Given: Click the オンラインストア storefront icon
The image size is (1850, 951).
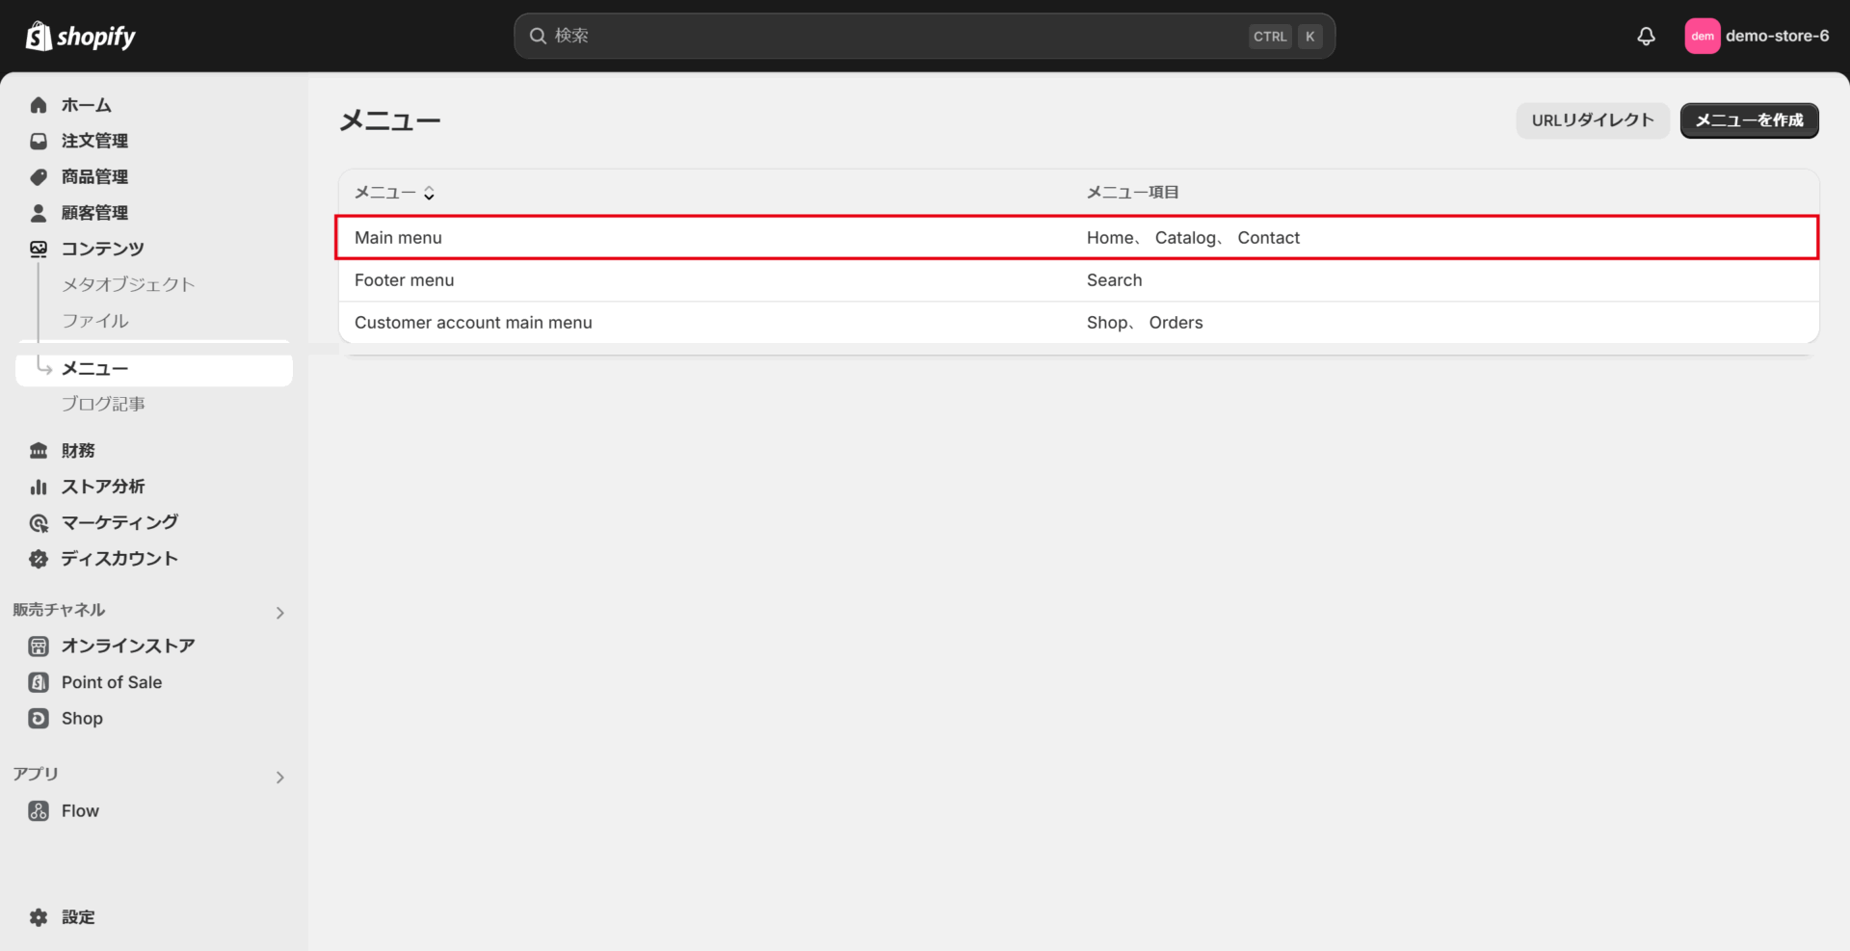Looking at the screenshot, I should point(39,647).
